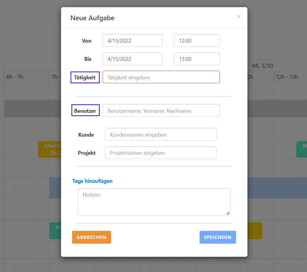Click the red-outlined Tätigkeit eingeben field
The image size is (307, 272).
[161, 77]
